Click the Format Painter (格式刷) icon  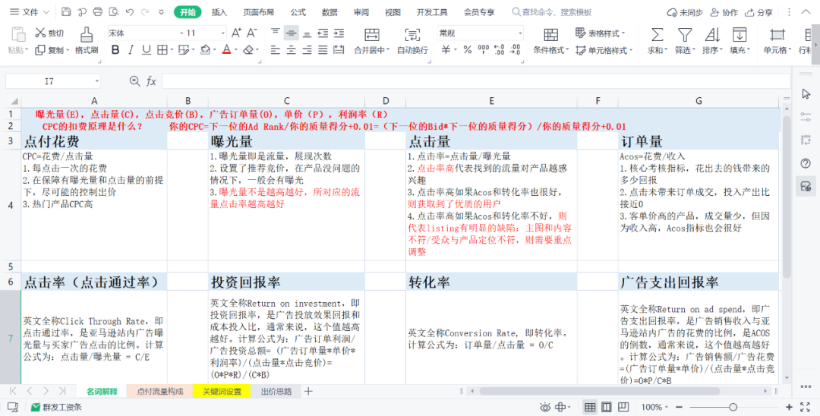(x=87, y=35)
